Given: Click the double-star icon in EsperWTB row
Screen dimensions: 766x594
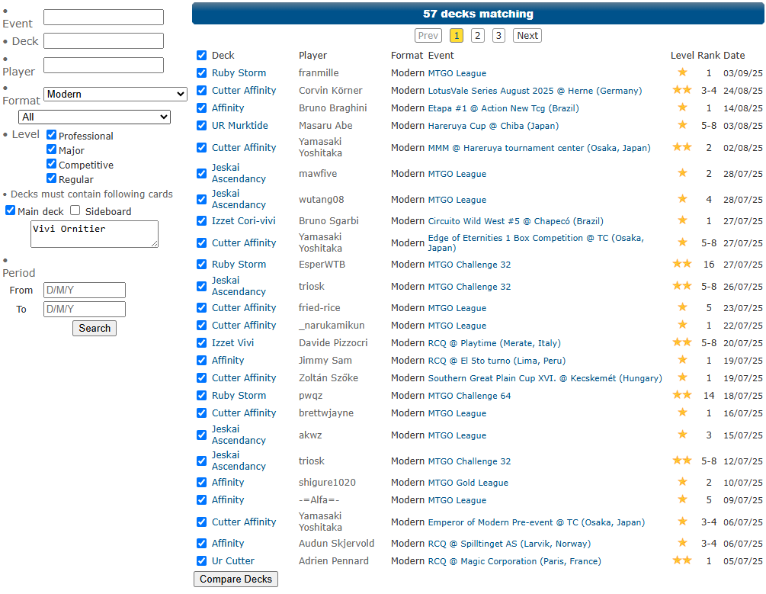Looking at the screenshot, I should coord(682,264).
